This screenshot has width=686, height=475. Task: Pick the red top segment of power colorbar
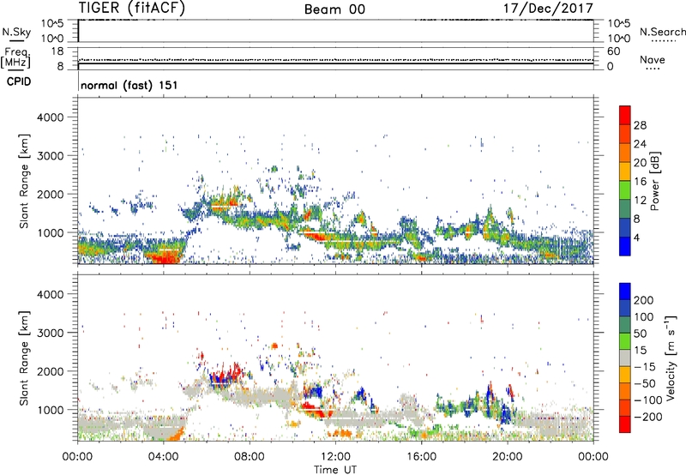pyautogui.click(x=625, y=116)
